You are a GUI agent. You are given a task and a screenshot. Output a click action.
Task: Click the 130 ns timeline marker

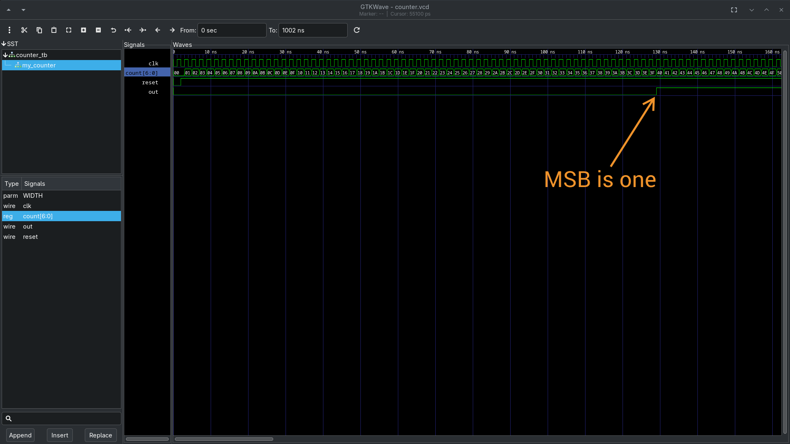tap(660, 52)
